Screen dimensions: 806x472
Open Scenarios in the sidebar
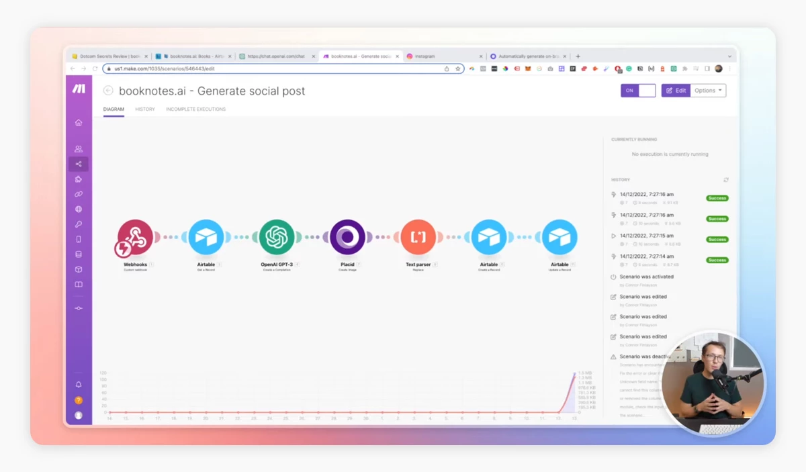(79, 164)
